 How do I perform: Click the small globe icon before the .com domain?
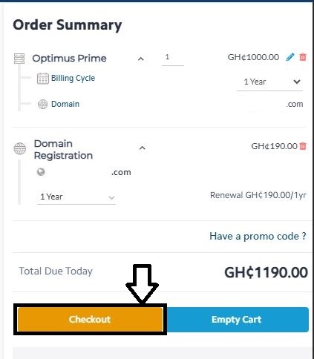pos(41,172)
